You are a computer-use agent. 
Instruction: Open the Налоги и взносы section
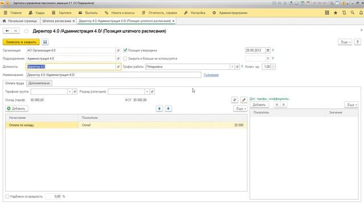(119, 12)
